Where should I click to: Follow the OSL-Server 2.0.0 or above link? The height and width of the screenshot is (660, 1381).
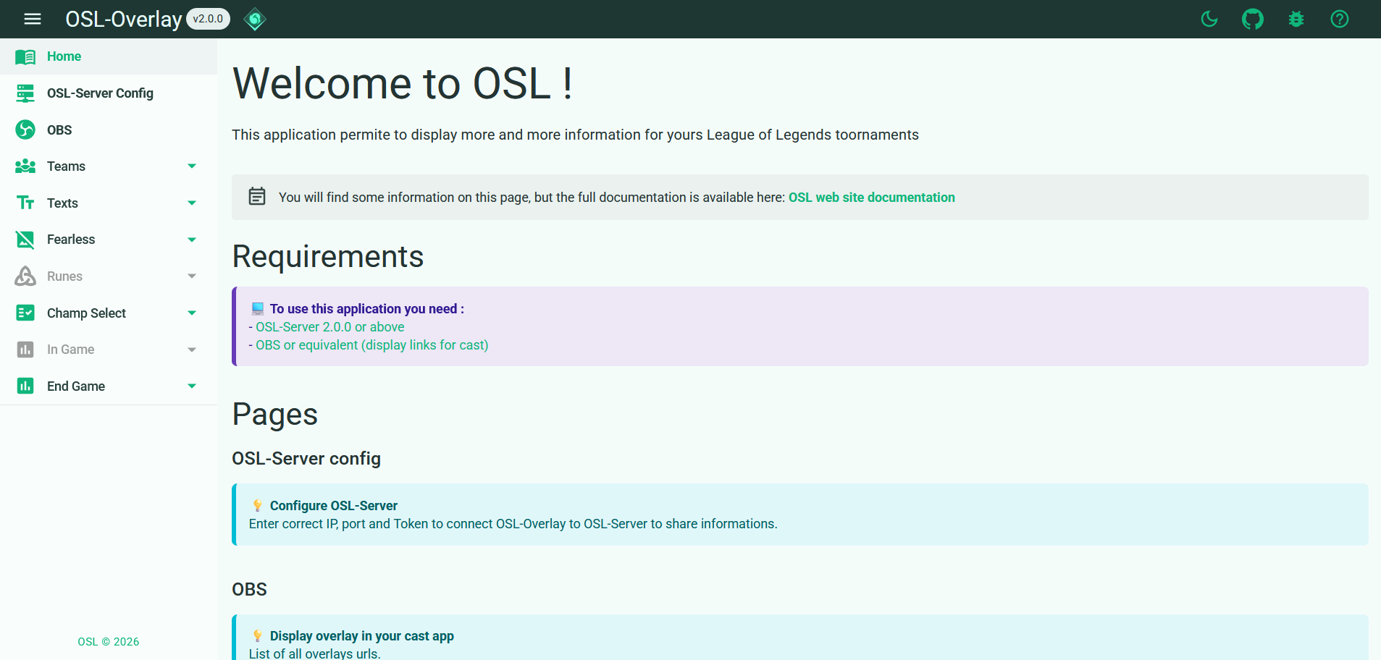click(x=329, y=327)
